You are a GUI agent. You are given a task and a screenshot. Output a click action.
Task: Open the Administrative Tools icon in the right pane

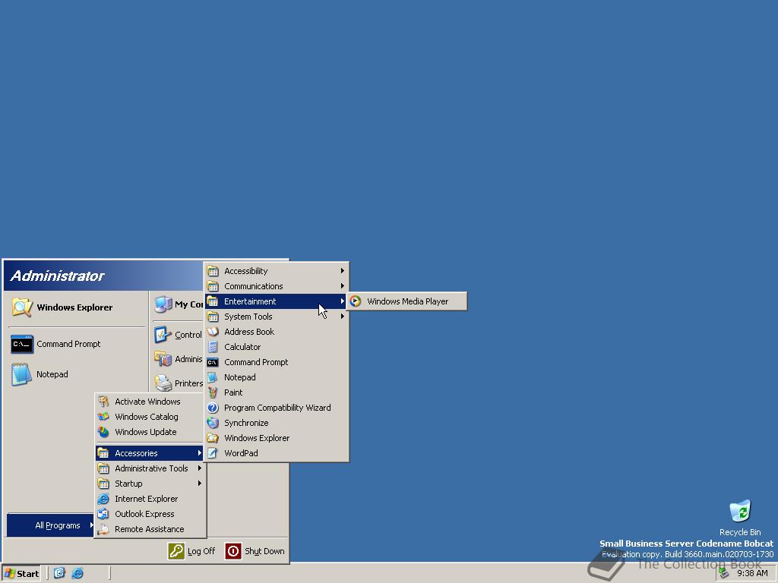[163, 358]
